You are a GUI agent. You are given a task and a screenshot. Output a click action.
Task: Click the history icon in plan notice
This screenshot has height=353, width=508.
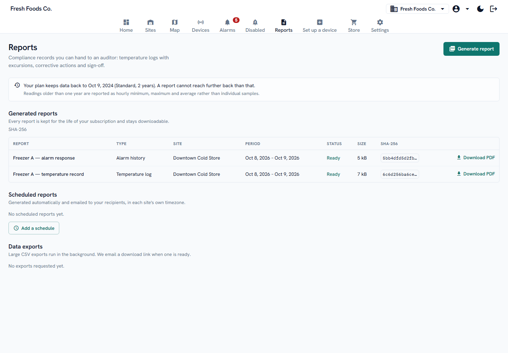click(x=17, y=85)
